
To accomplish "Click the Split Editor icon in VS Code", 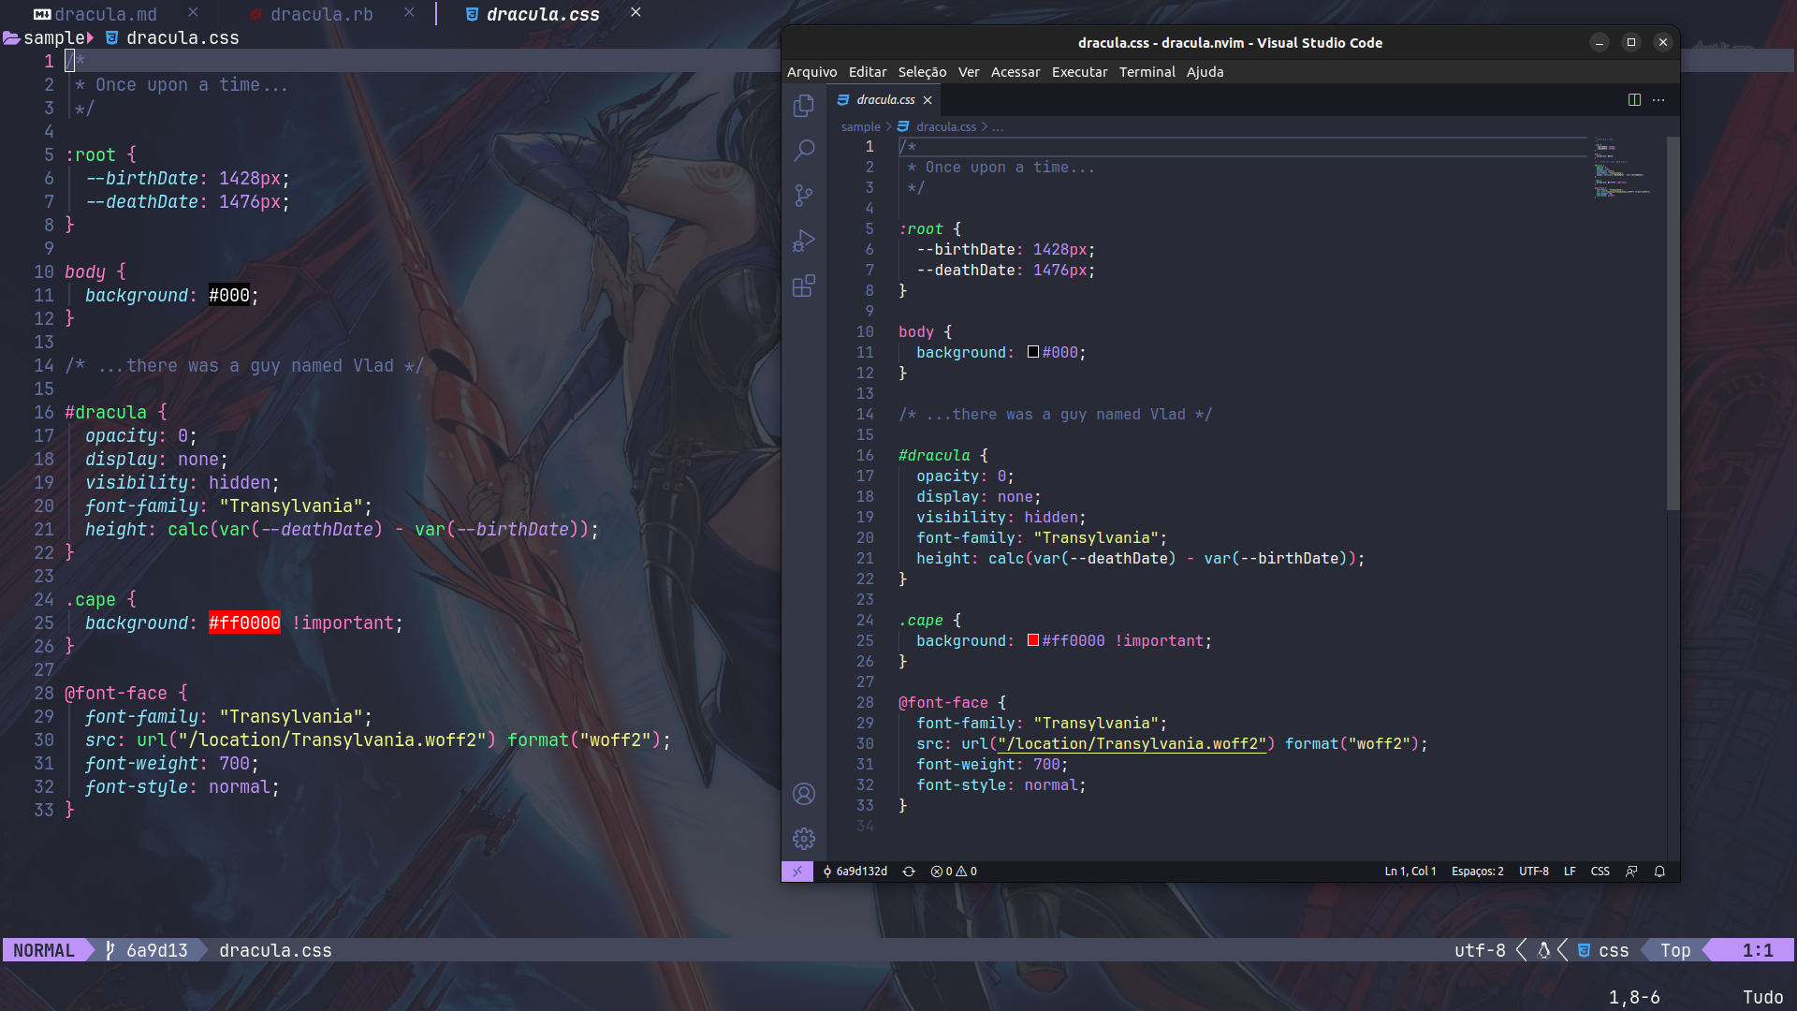I will pyautogui.click(x=1634, y=100).
